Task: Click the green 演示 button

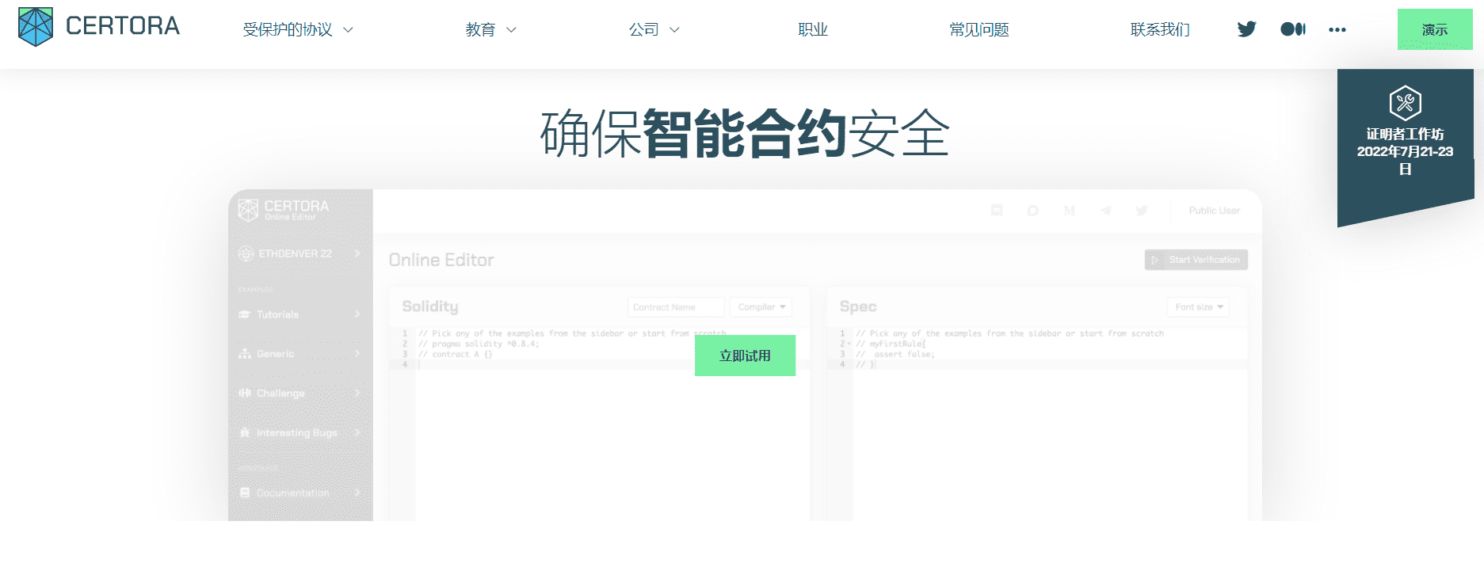Action: (x=1435, y=29)
